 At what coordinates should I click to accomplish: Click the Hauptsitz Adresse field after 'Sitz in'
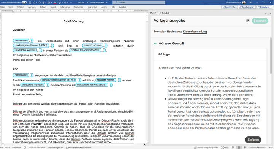[95, 46]
